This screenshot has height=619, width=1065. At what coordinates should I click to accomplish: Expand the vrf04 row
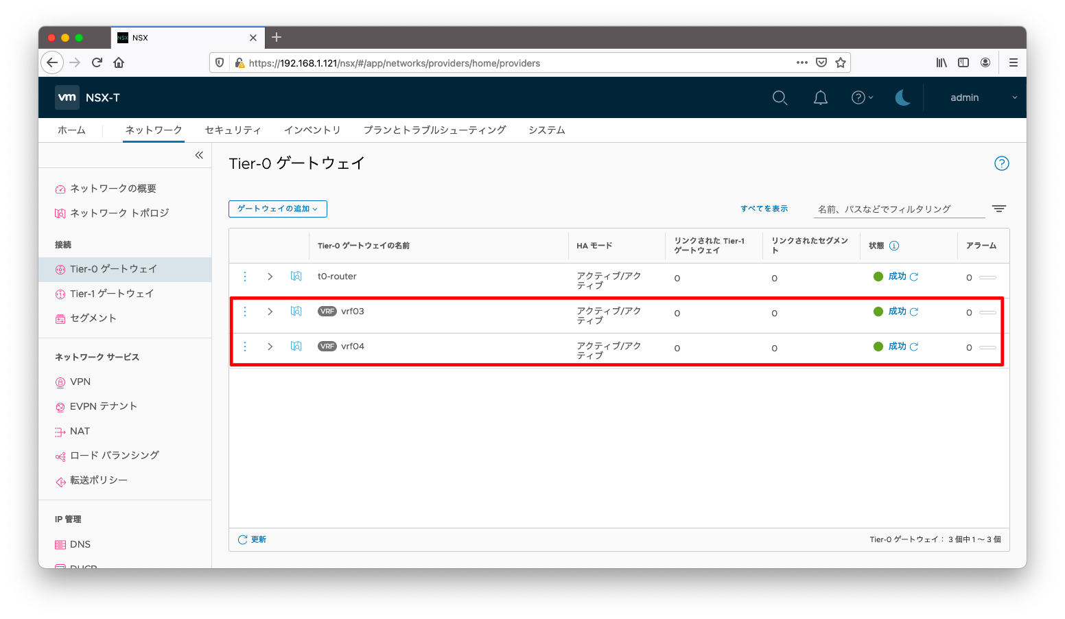click(x=270, y=347)
